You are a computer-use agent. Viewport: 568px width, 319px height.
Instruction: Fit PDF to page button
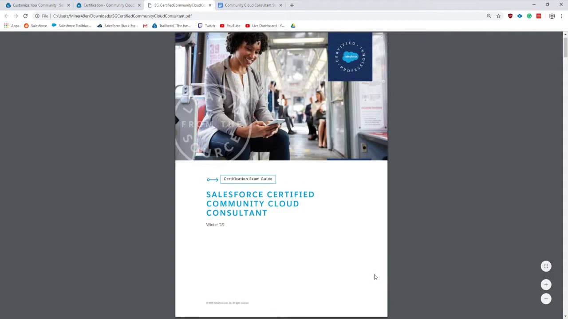[546, 266]
